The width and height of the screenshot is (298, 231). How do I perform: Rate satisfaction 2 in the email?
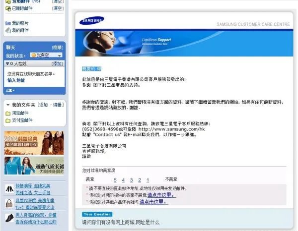click(x=140, y=180)
